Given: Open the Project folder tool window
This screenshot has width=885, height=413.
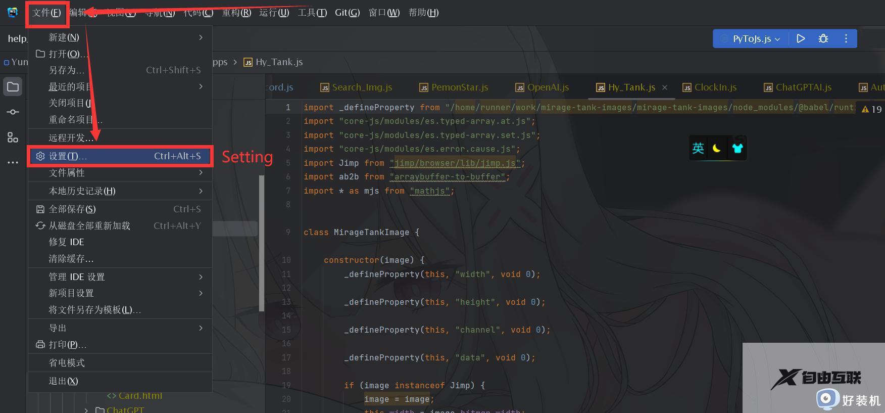Looking at the screenshot, I should [13, 87].
